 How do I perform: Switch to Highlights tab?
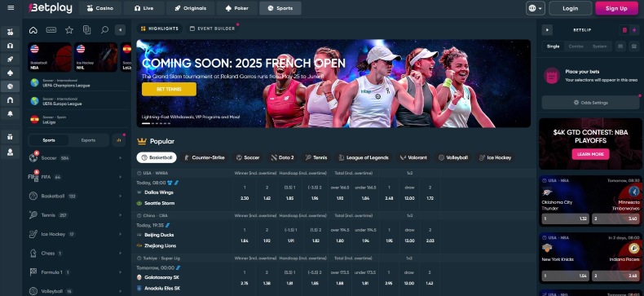coord(160,29)
